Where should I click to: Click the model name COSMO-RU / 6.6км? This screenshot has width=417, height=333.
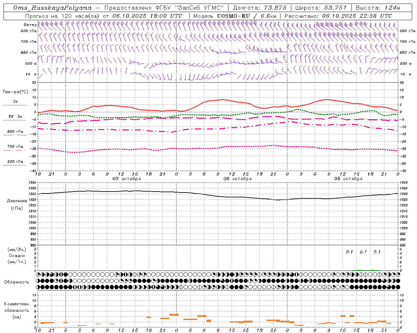click(x=247, y=16)
